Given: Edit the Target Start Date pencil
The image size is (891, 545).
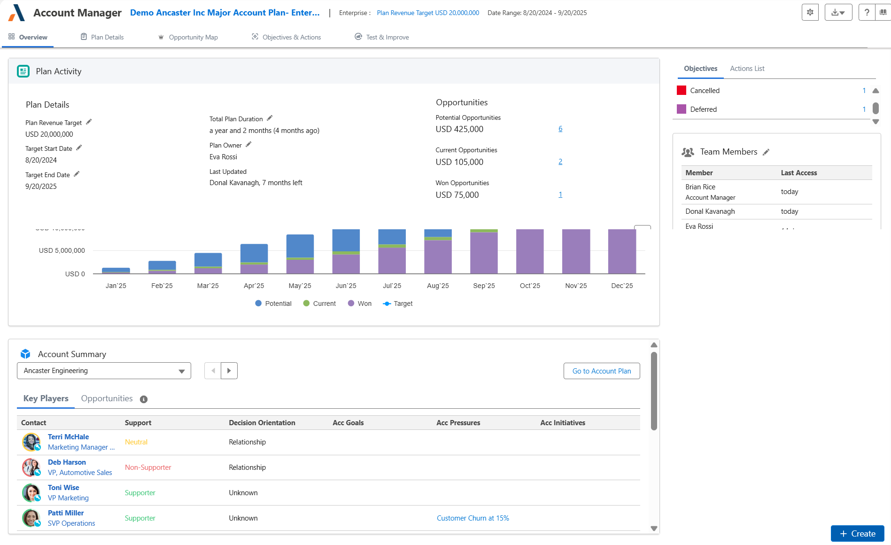Looking at the screenshot, I should click(x=79, y=148).
